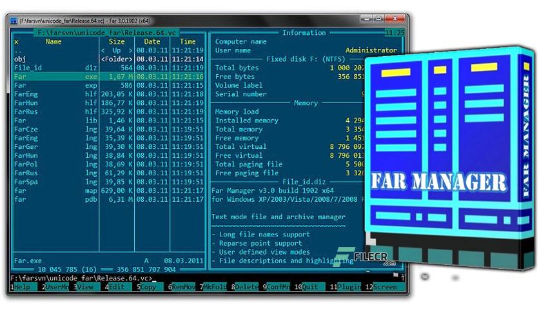539x312 pixels.
Task: Select the obj folder row
Action: click(108, 59)
